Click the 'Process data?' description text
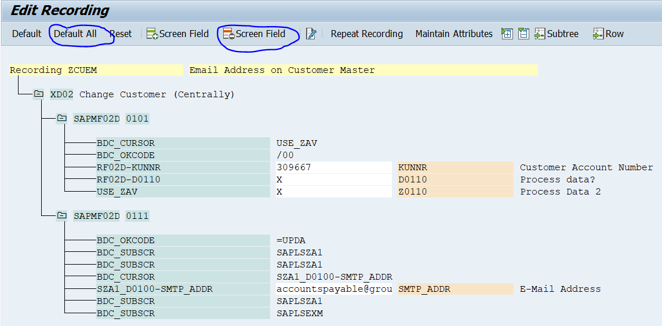The image size is (662, 326). point(557,180)
